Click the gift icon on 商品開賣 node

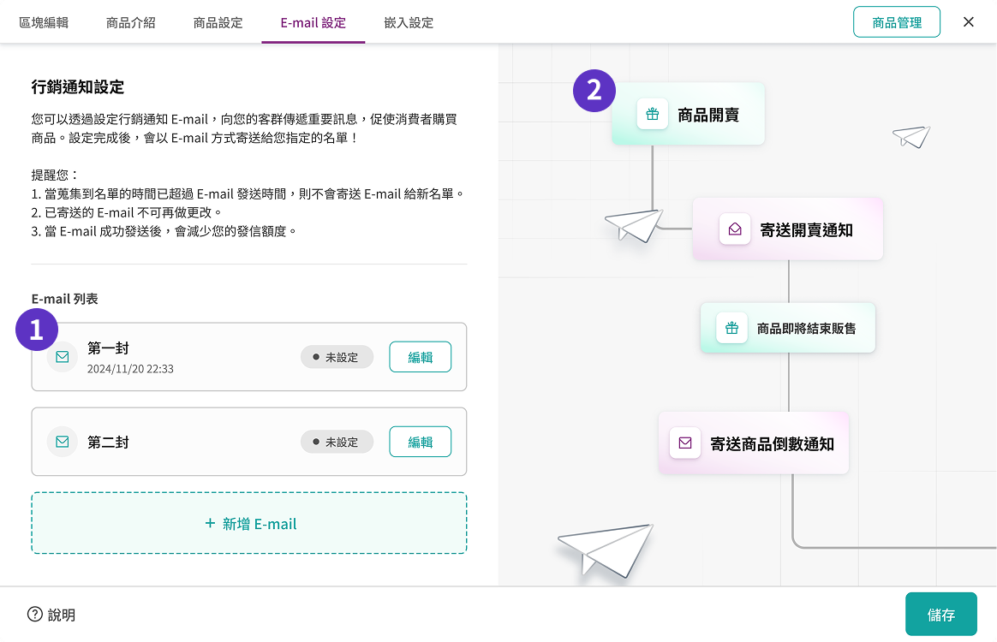tap(653, 114)
